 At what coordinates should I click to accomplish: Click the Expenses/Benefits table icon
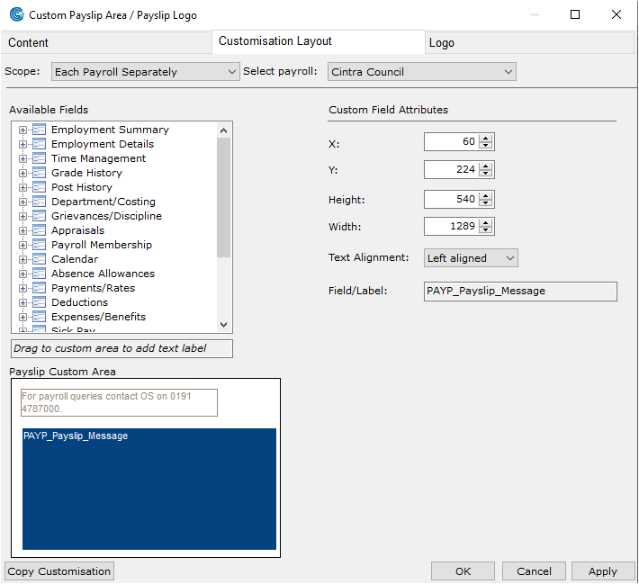pos(39,317)
